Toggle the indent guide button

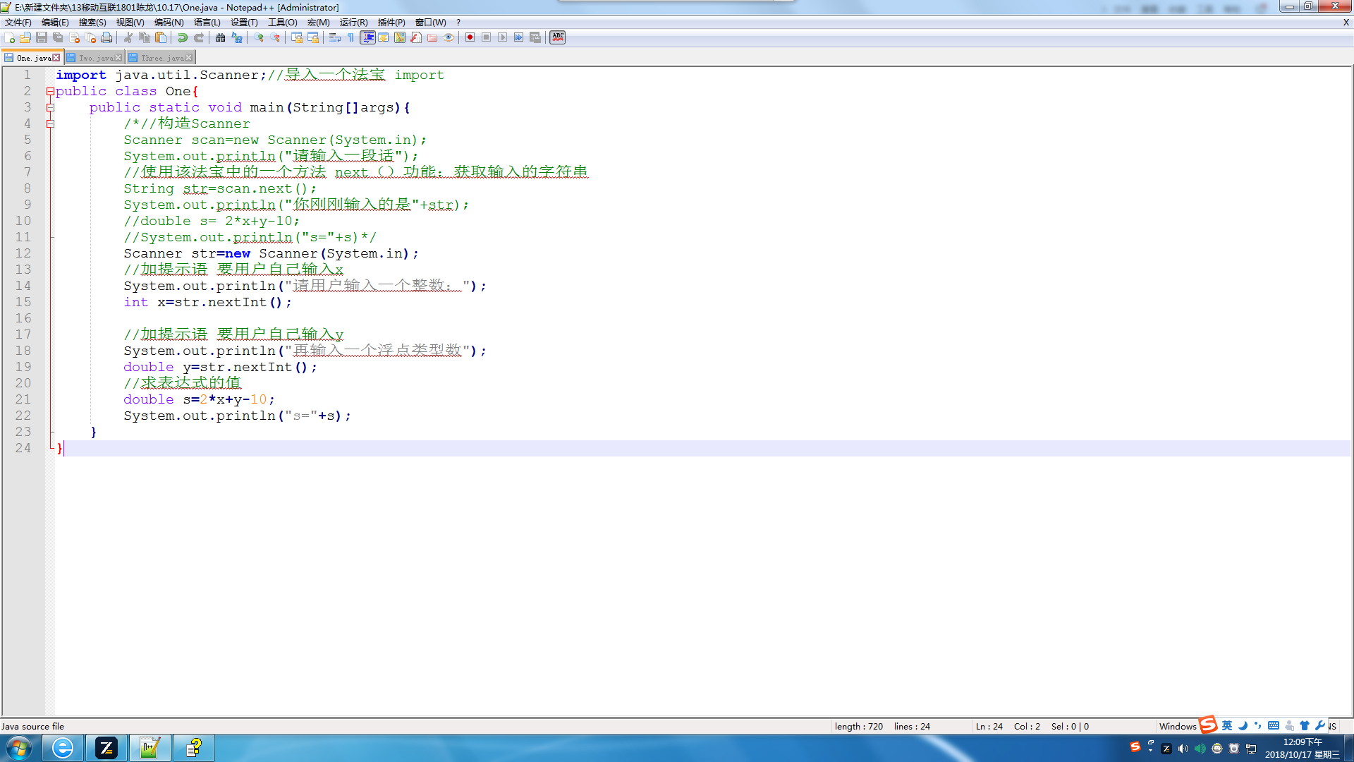click(x=367, y=37)
